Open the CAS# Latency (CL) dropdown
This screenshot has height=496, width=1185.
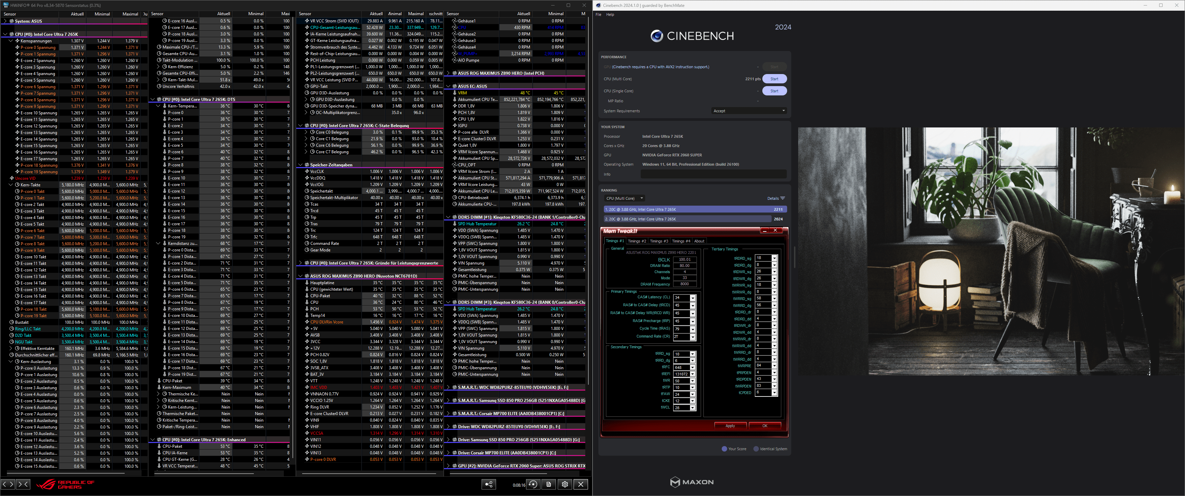(692, 298)
